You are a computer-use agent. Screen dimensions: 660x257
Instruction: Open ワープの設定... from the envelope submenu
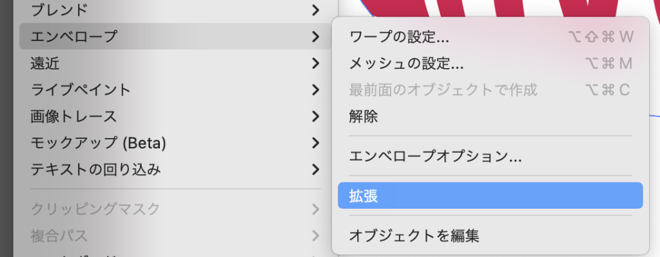click(x=400, y=37)
